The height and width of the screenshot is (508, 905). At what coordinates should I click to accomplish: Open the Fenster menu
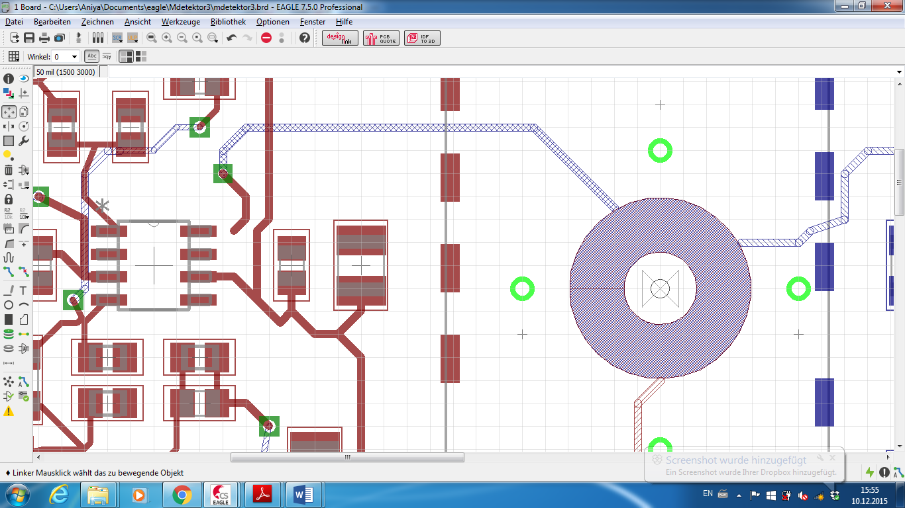313,22
